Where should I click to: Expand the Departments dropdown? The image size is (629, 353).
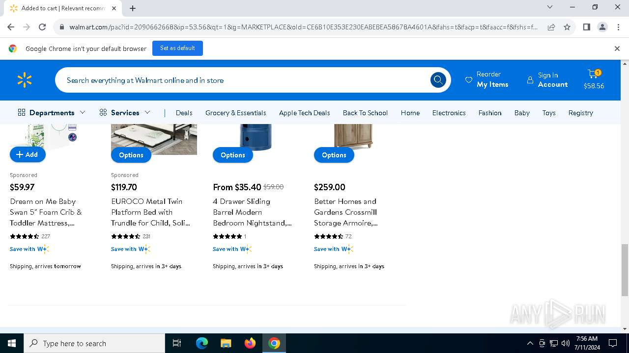click(52, 113)
